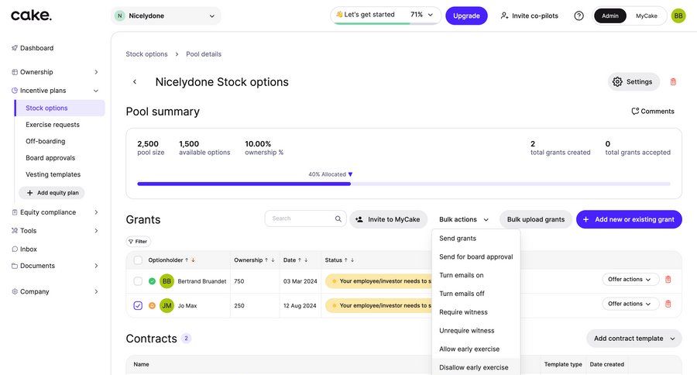This screenshot has width=697, height=375.
Task: Click the Upgrade button
Action: pyautogui.click(x=466, y=15)
